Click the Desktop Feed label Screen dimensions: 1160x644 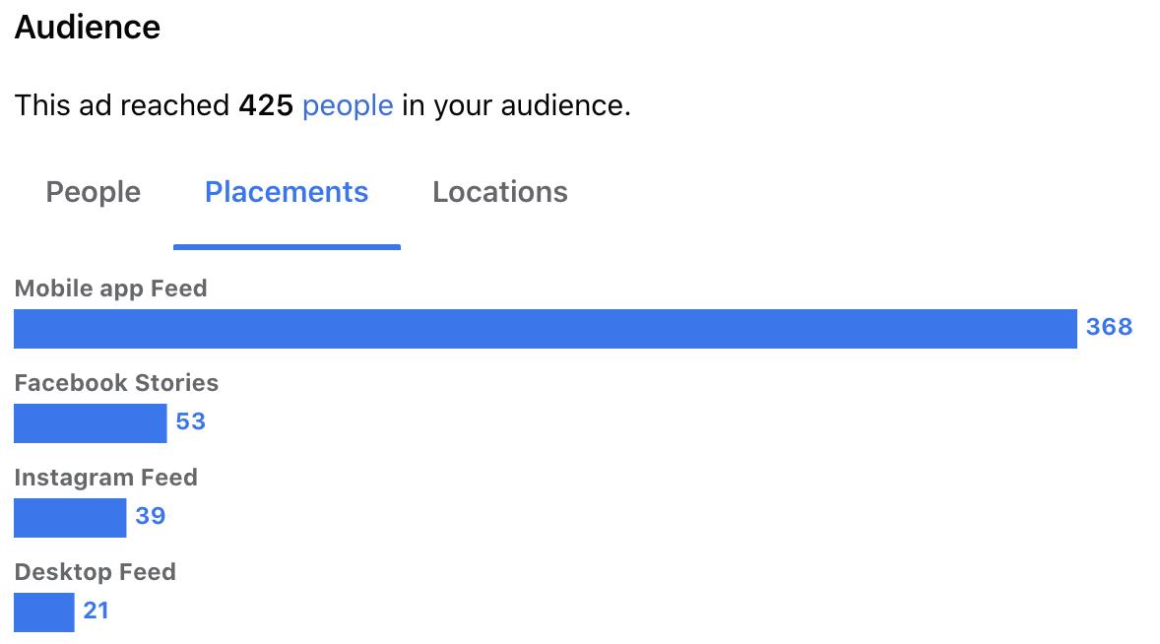click(96, 572)
